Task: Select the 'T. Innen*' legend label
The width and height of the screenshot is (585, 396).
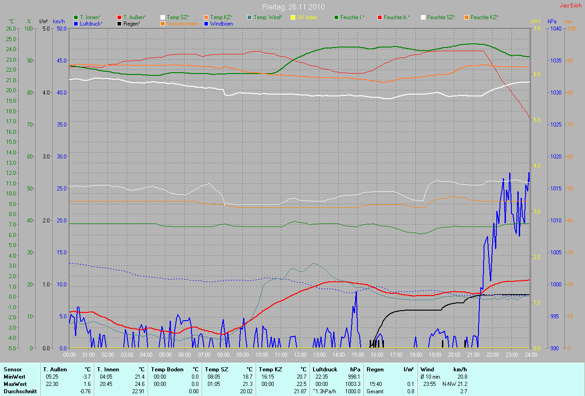Action: tap(90, 17)
